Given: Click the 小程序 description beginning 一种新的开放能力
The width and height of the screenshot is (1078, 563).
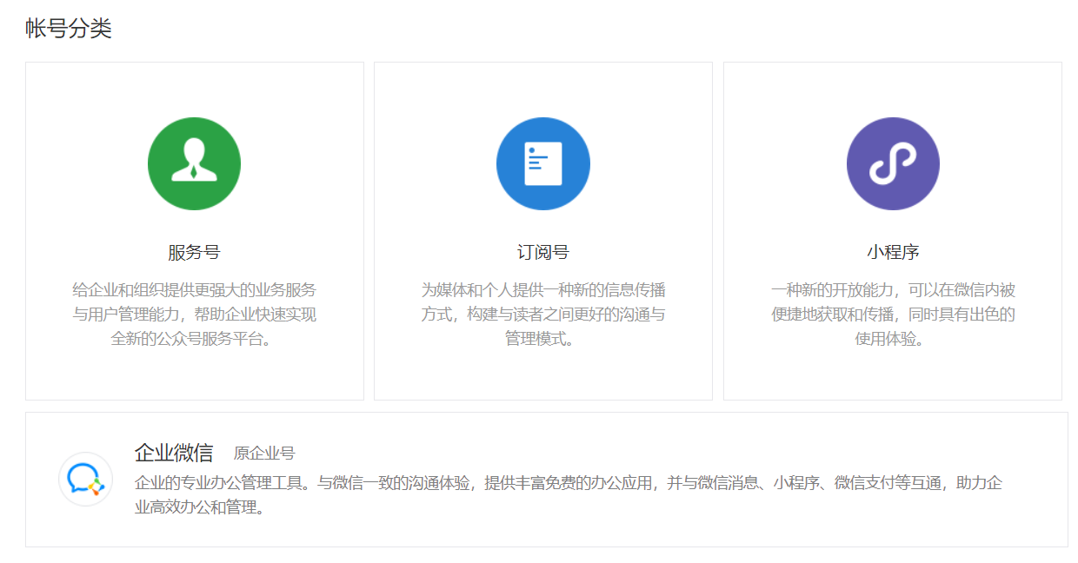Looking at the screenshot, I should (x=893, y=315).
